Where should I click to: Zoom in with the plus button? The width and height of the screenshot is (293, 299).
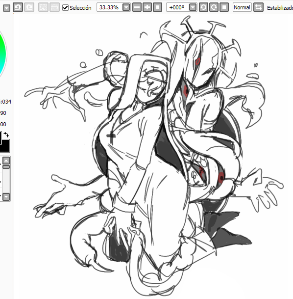click(x=147, y=7)
